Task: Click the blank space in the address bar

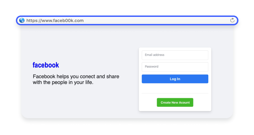Action: (x=152, y=20)
